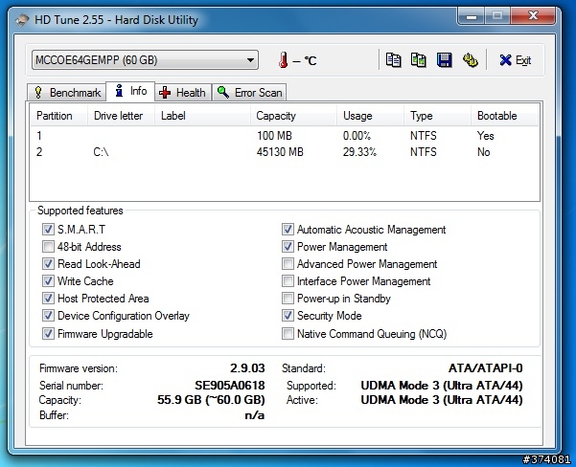Select the C:\ partition row
576x467 pixels.
click(285, 152)
